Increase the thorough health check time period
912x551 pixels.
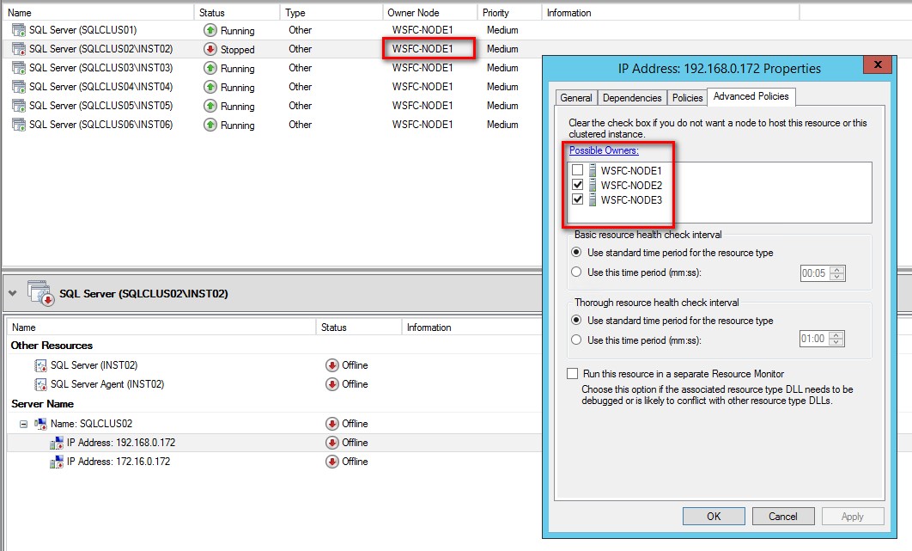coord(836,335)
